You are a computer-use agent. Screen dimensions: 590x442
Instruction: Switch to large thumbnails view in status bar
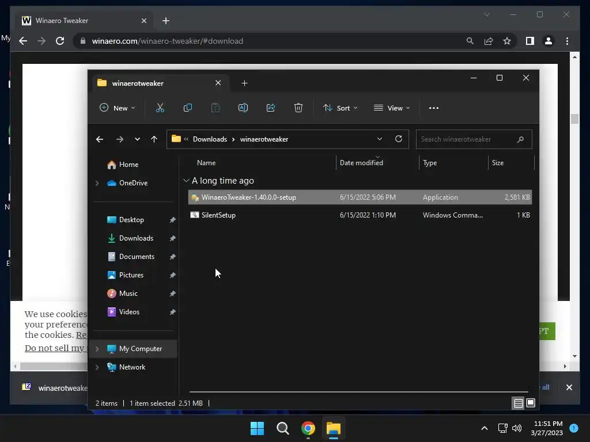(x=531, y=403)
